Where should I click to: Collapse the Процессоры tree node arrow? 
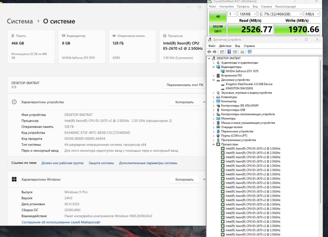[x=213, y=144]
